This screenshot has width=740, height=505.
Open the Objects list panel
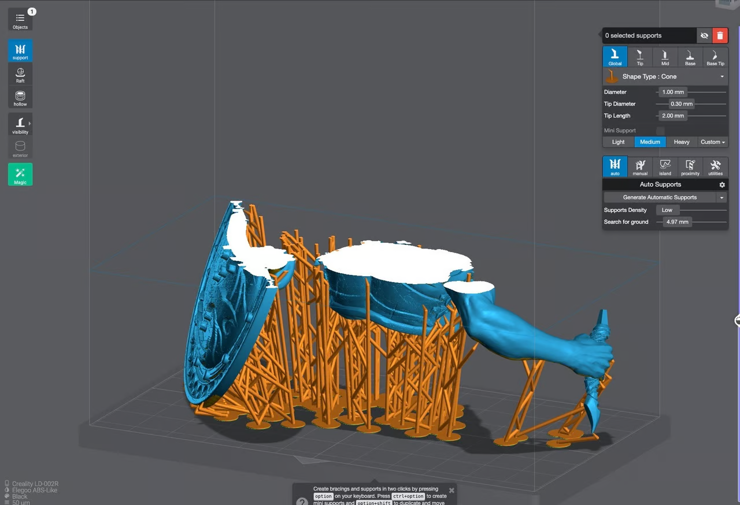20,20
